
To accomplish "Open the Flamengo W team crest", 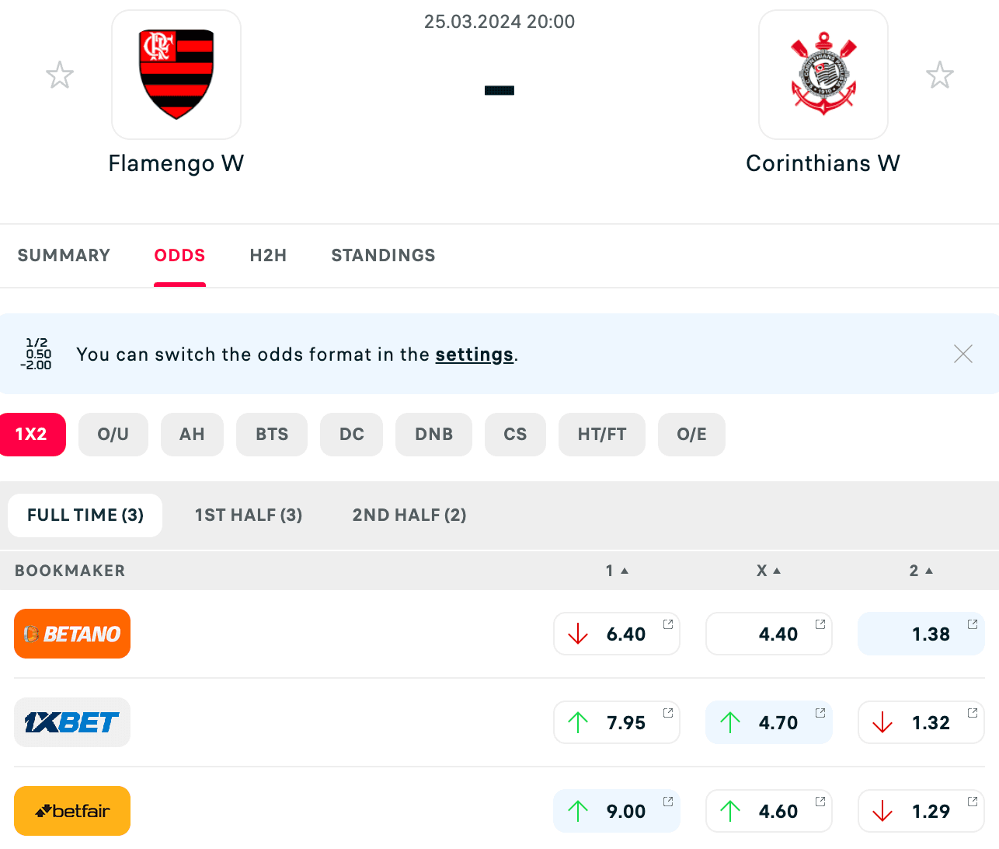I will tap(176, 75).
